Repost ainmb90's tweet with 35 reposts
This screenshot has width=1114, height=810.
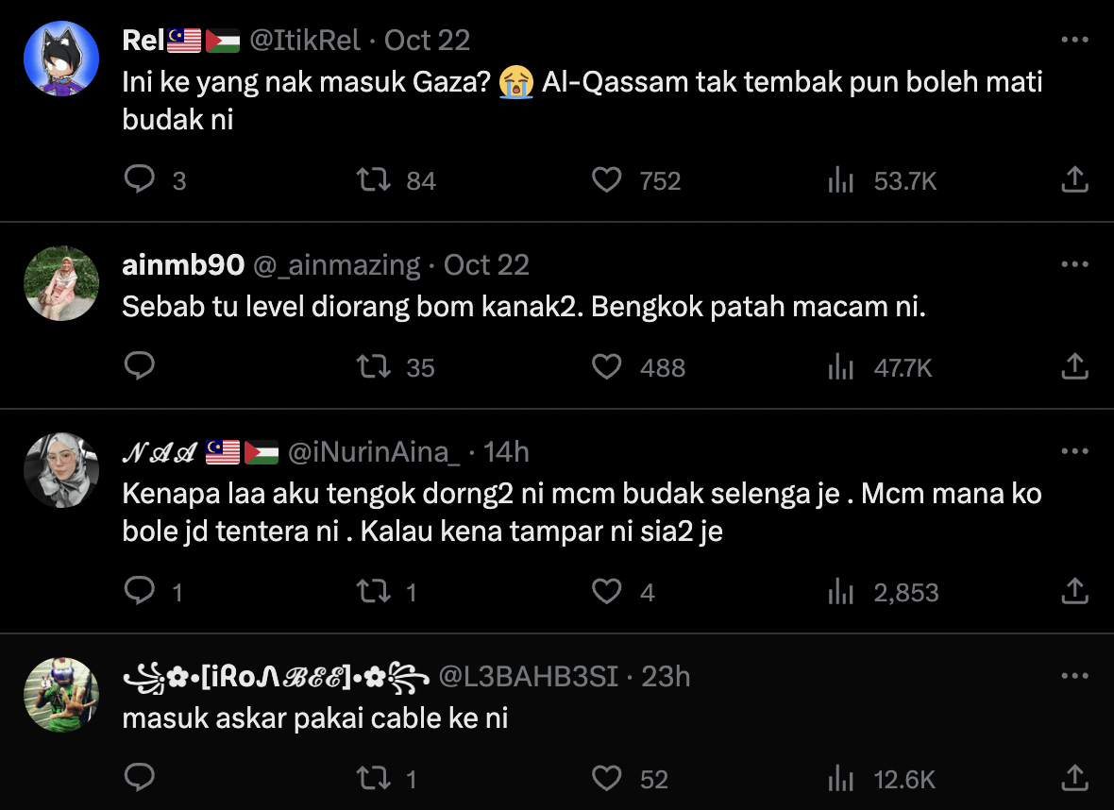(374, 366)
